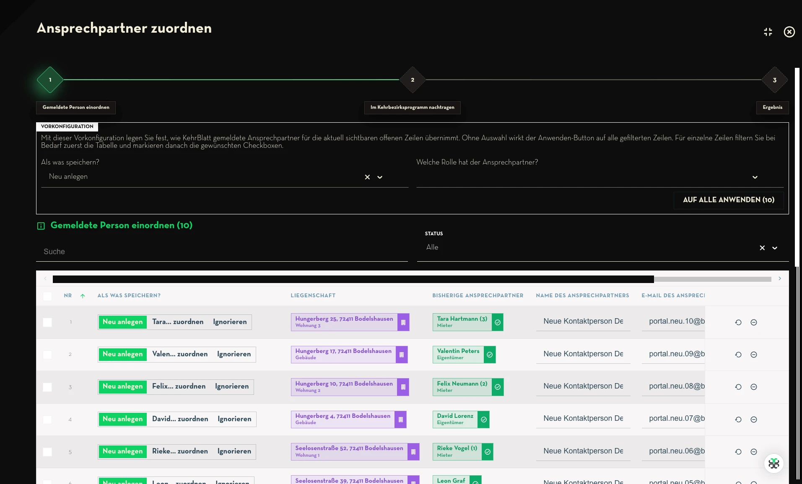Choose 'Valen... zuordnen' option
This screenshot has width=802, height=484.
coord(180,354)
